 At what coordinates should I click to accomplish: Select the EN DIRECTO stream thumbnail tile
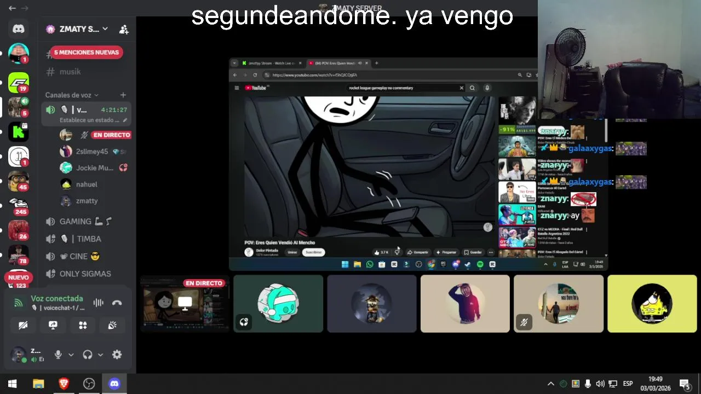click(x=185, y=304)
